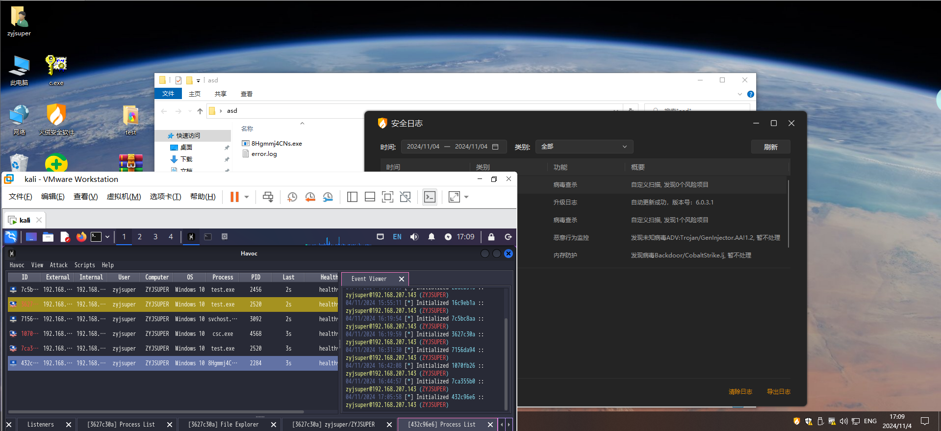Open VMware 选项卡(T) menu
Image resolution: width=941 pixels, height=431 pixels.
pyautogui.click(x=166, y=197)
